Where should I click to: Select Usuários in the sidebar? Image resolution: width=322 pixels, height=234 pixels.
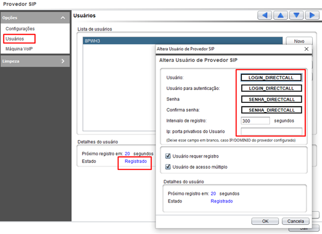coord(15,39)
